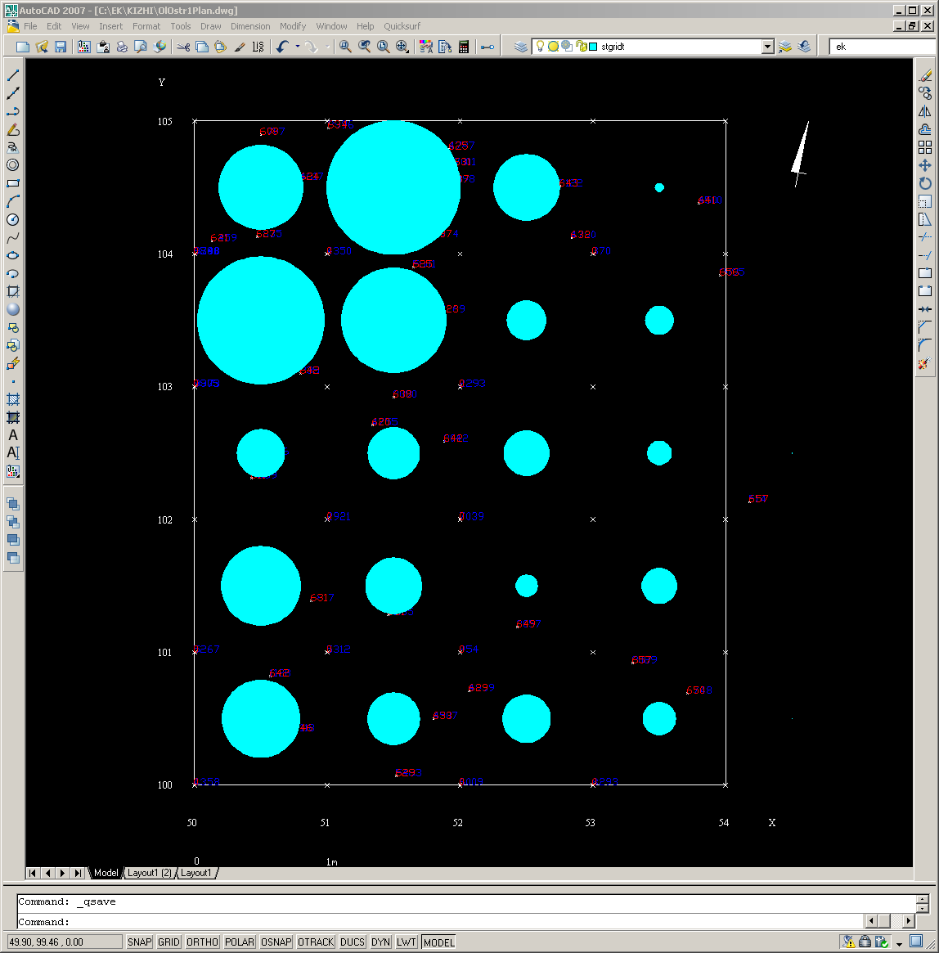Click the Undo arrow icon
The image size is (939, 953).
(x=282, y=47)
